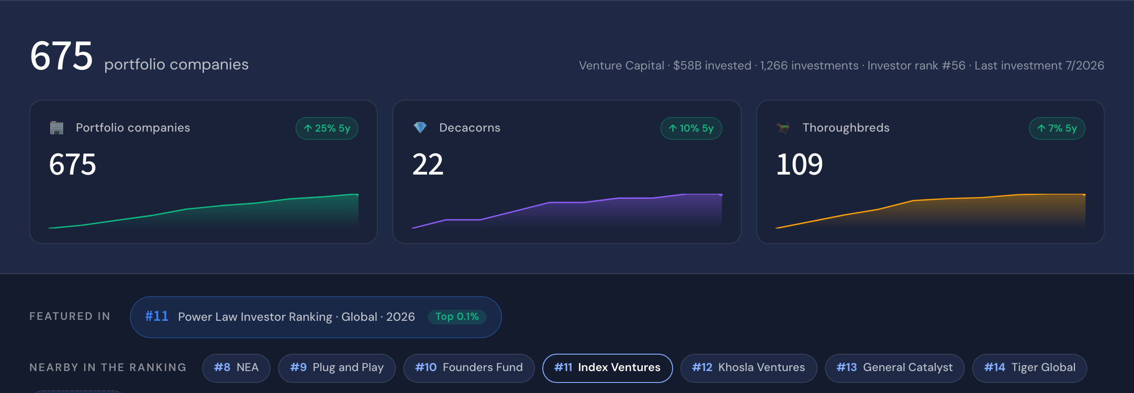This screenshot has height=393, width=1134.
Task: Click the green portfolio companies trend chart
Action: click(x=203, y=211)
